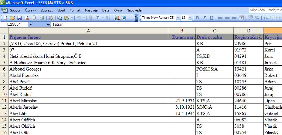Screen dimensions: 282x135
Task: Open the Data menu
Action: pyautogui.click(x=106, y=10)
